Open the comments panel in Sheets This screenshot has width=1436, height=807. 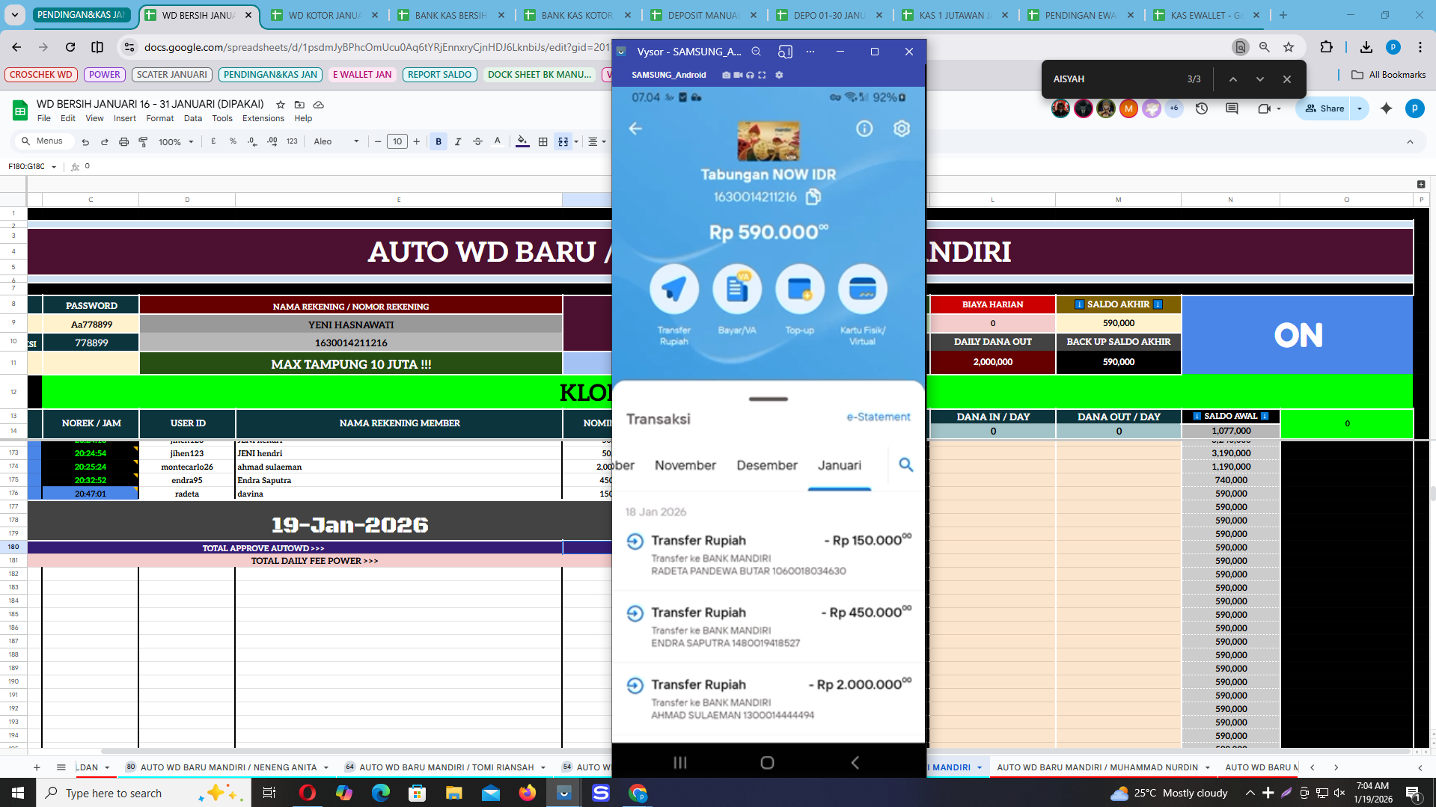tap(1232, 108)
